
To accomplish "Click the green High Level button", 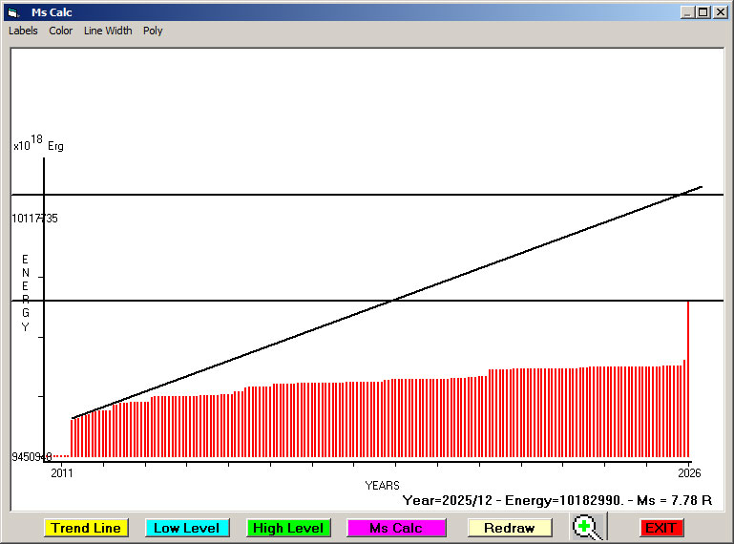I will (x=288, y=528).
